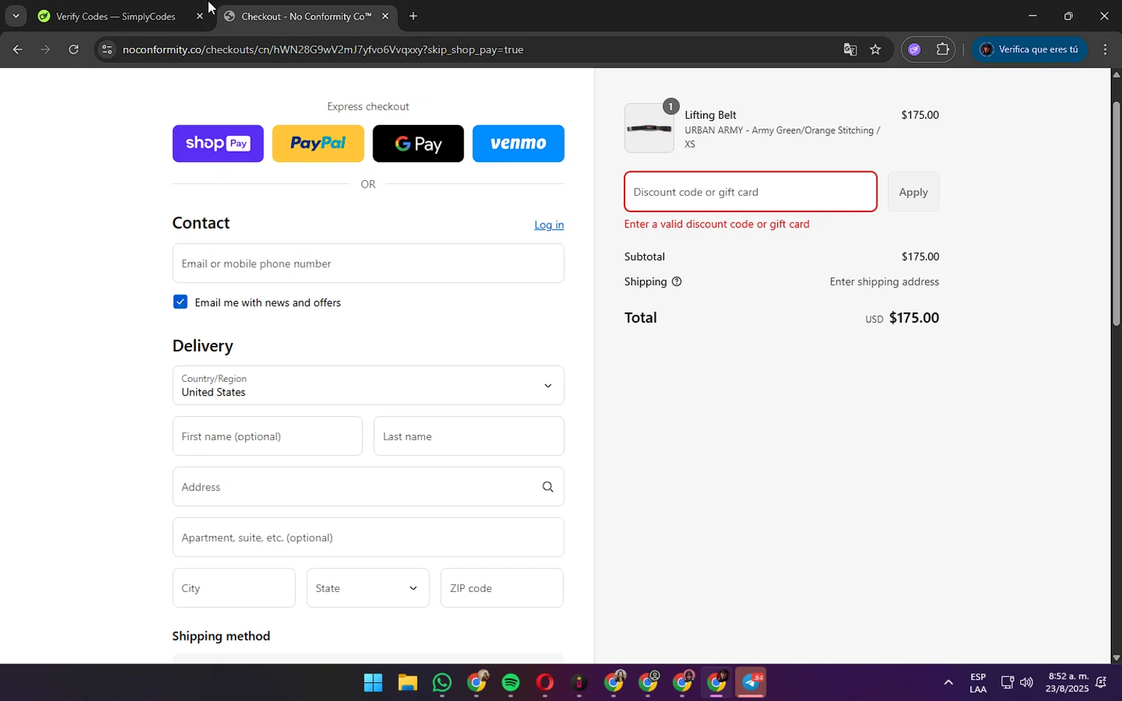Click the City field

233,588
